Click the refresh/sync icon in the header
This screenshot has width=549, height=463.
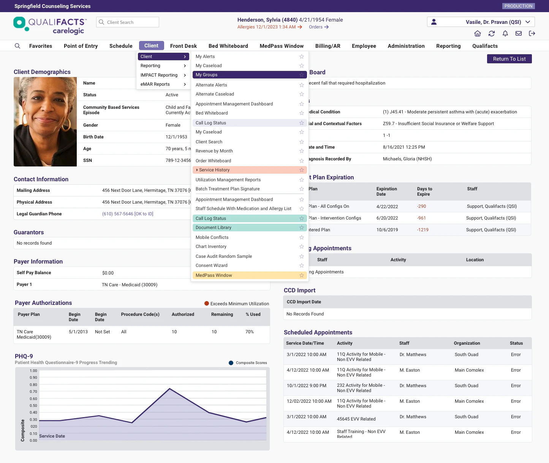[x=491, y=33]
